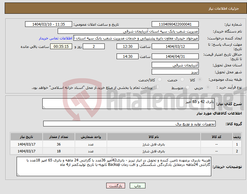The image size is (247, 194).
Task: Click the response deadline date 1404/03/12
Action: 175,47
